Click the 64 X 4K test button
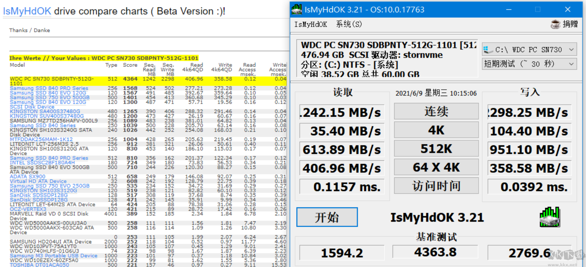Screen dimensions: 586x267 pyautogui.click(x=436, y=167)
